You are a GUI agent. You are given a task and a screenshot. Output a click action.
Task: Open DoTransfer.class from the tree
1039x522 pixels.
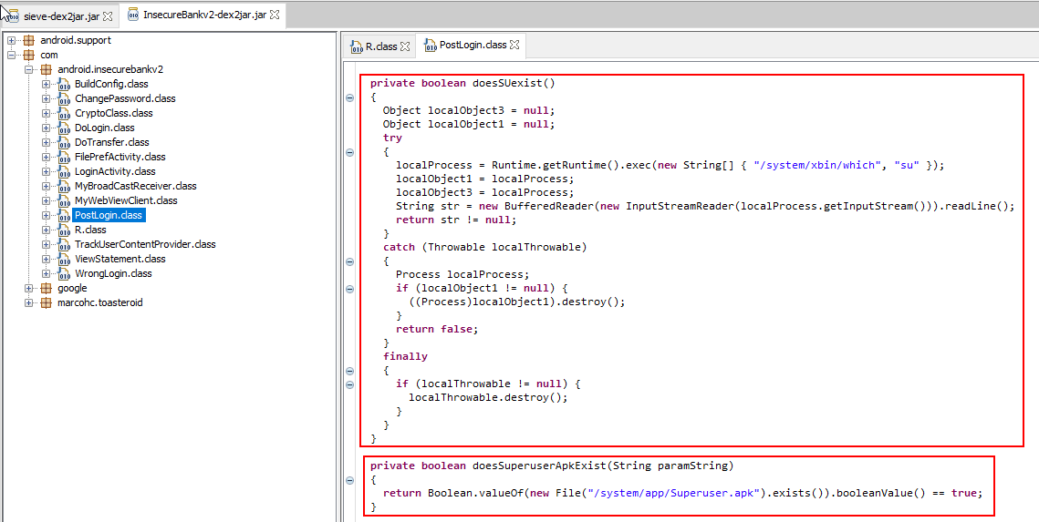click(111, 142)
